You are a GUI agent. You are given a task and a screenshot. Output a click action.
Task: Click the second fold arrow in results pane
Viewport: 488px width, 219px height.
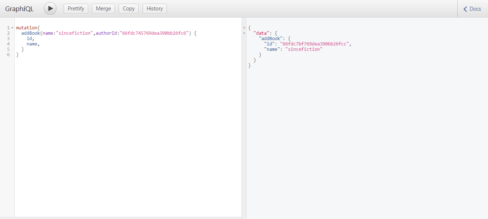click(x=244, y=33)
